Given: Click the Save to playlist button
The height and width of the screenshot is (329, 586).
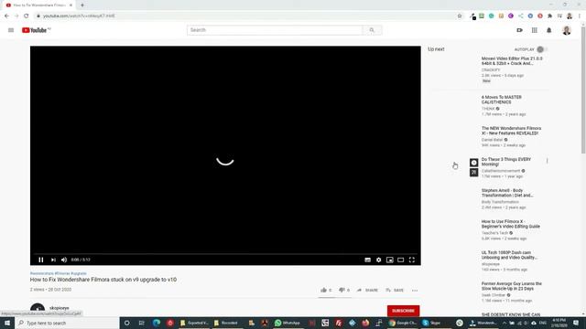Looking at the screenshot, I should click(395, 290).
